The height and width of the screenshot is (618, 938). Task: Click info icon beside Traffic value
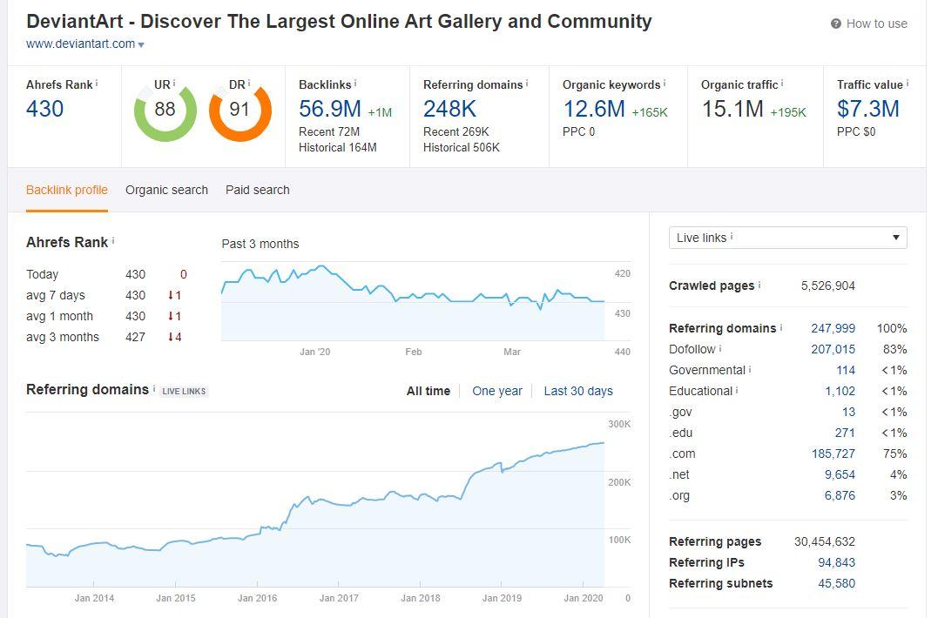point(908,84)
